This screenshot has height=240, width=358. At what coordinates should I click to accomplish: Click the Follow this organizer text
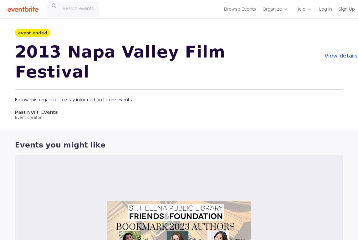tap(73, 100)
